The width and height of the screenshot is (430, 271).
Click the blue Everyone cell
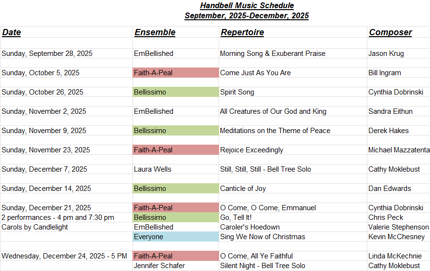click(x=176, y=237)
